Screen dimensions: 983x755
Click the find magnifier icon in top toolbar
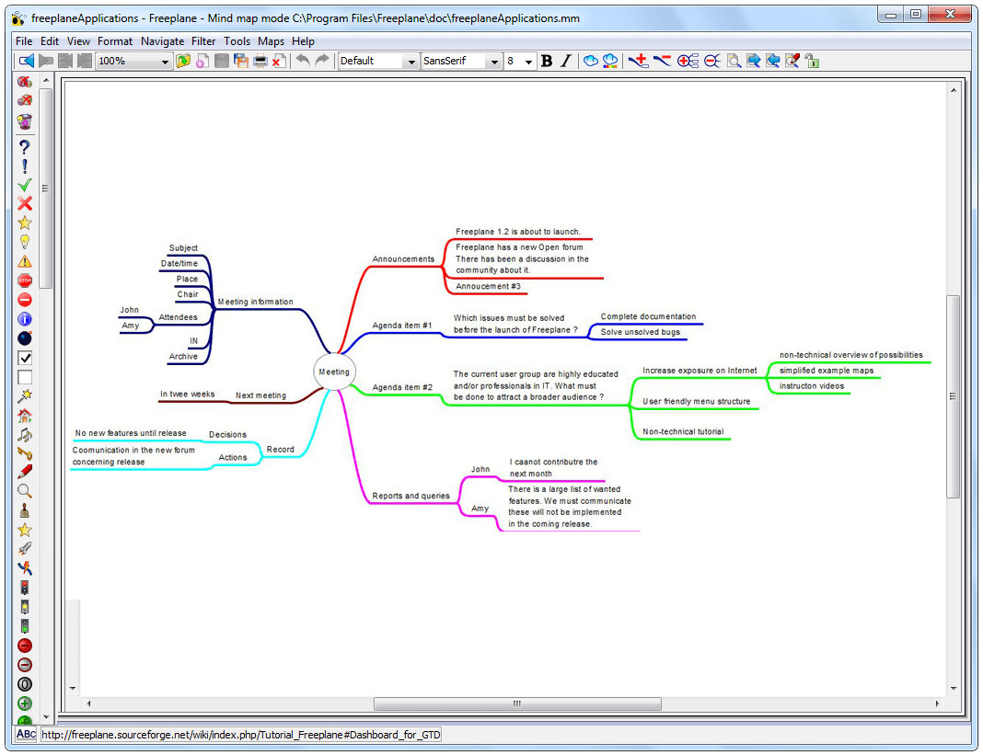click(x=734, y=61)
